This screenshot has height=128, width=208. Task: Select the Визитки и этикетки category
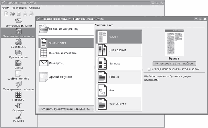click(x=66, y=53)
